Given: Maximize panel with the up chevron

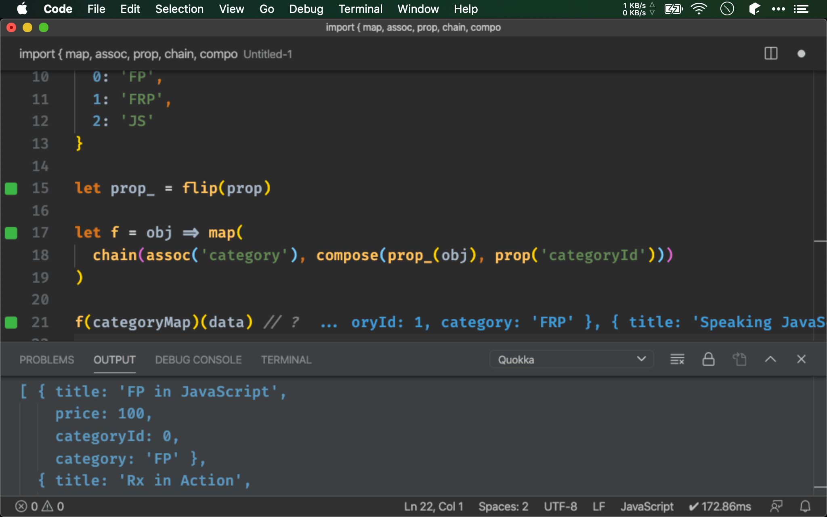Looking at the screenshot, I should coord(770,359).
